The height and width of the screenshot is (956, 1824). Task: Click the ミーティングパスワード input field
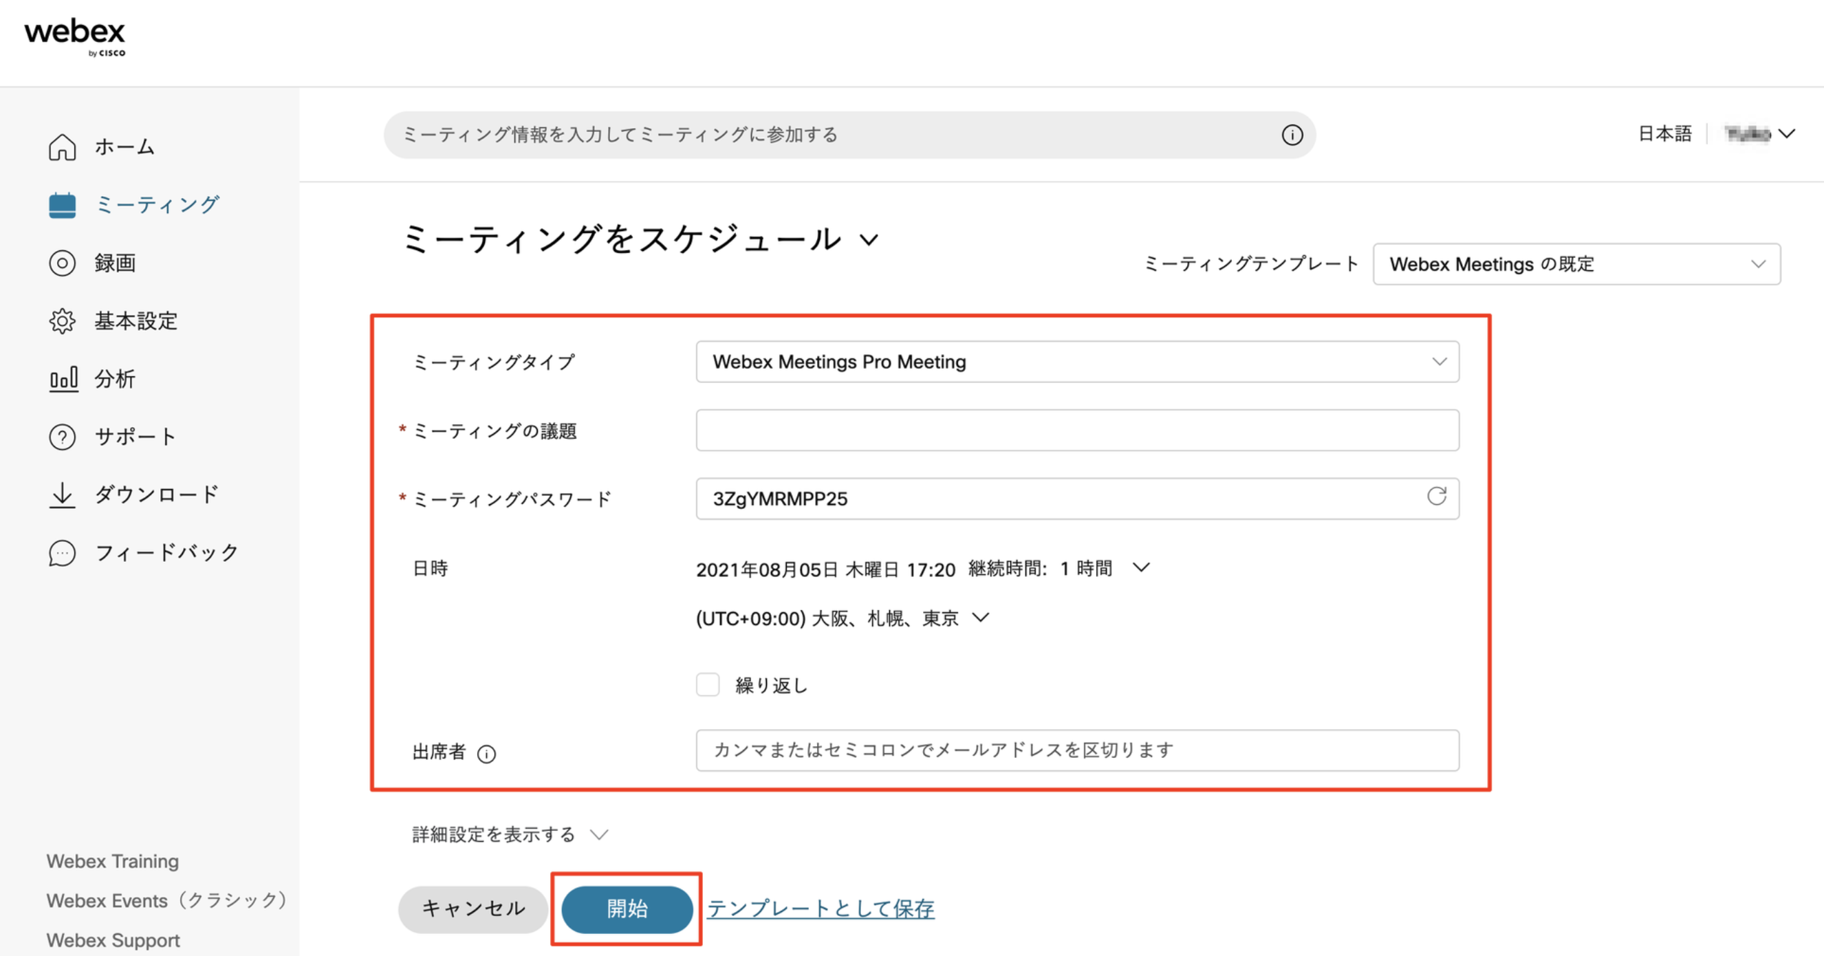pyautogui.click(x=1077, y=499)
